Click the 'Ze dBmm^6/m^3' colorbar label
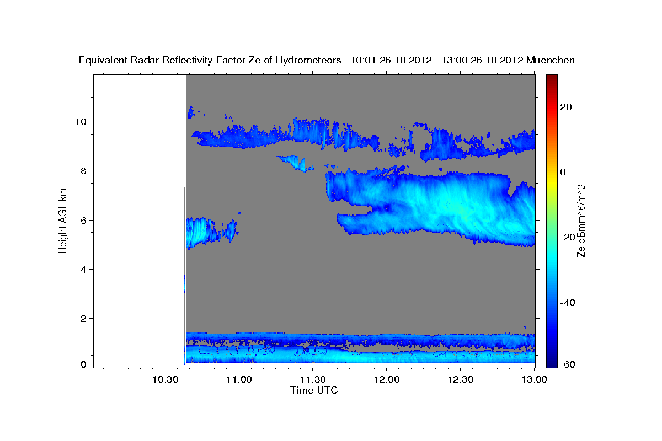This screenshot has height=441, width=662. tap(581, 220)
